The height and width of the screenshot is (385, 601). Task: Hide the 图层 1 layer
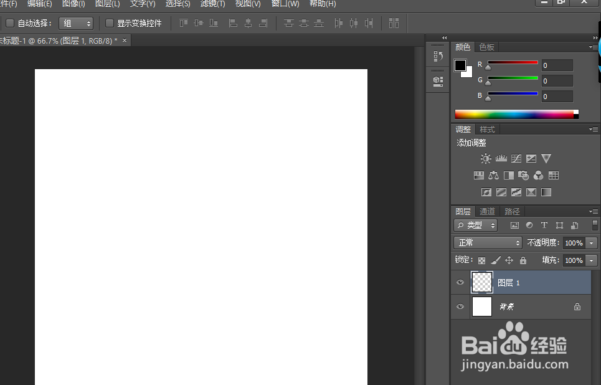[460, 282]
